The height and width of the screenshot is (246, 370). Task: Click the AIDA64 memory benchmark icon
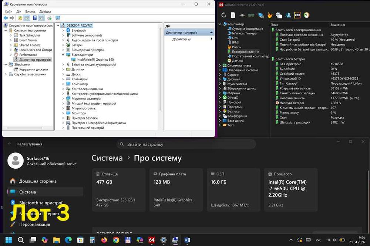pyautogui.click(x=251, y=15)
